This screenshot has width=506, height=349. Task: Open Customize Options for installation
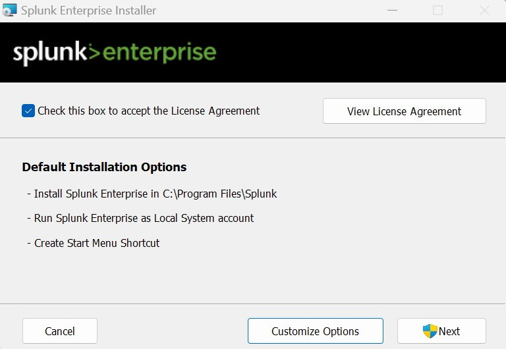pyautogui.click(x=316, y=331)
